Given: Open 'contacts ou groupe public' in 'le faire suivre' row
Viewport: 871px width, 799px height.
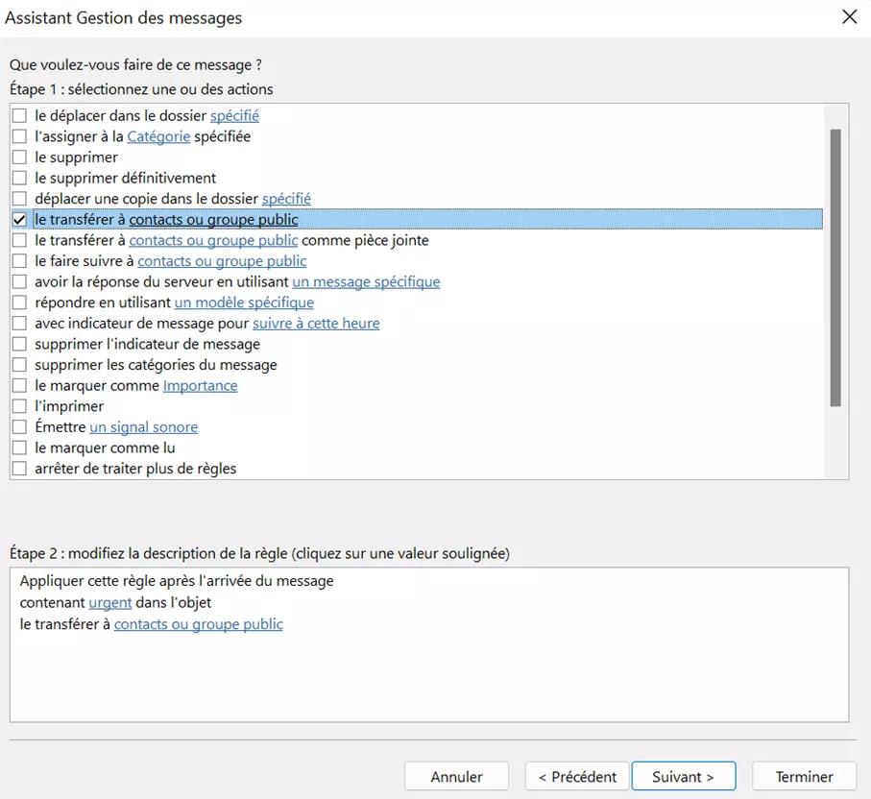Looking at the screenshot, I should (x=222, y=260).
